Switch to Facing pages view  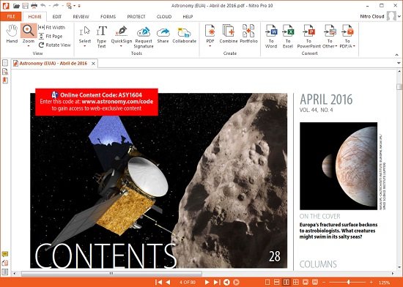(286, 282)
